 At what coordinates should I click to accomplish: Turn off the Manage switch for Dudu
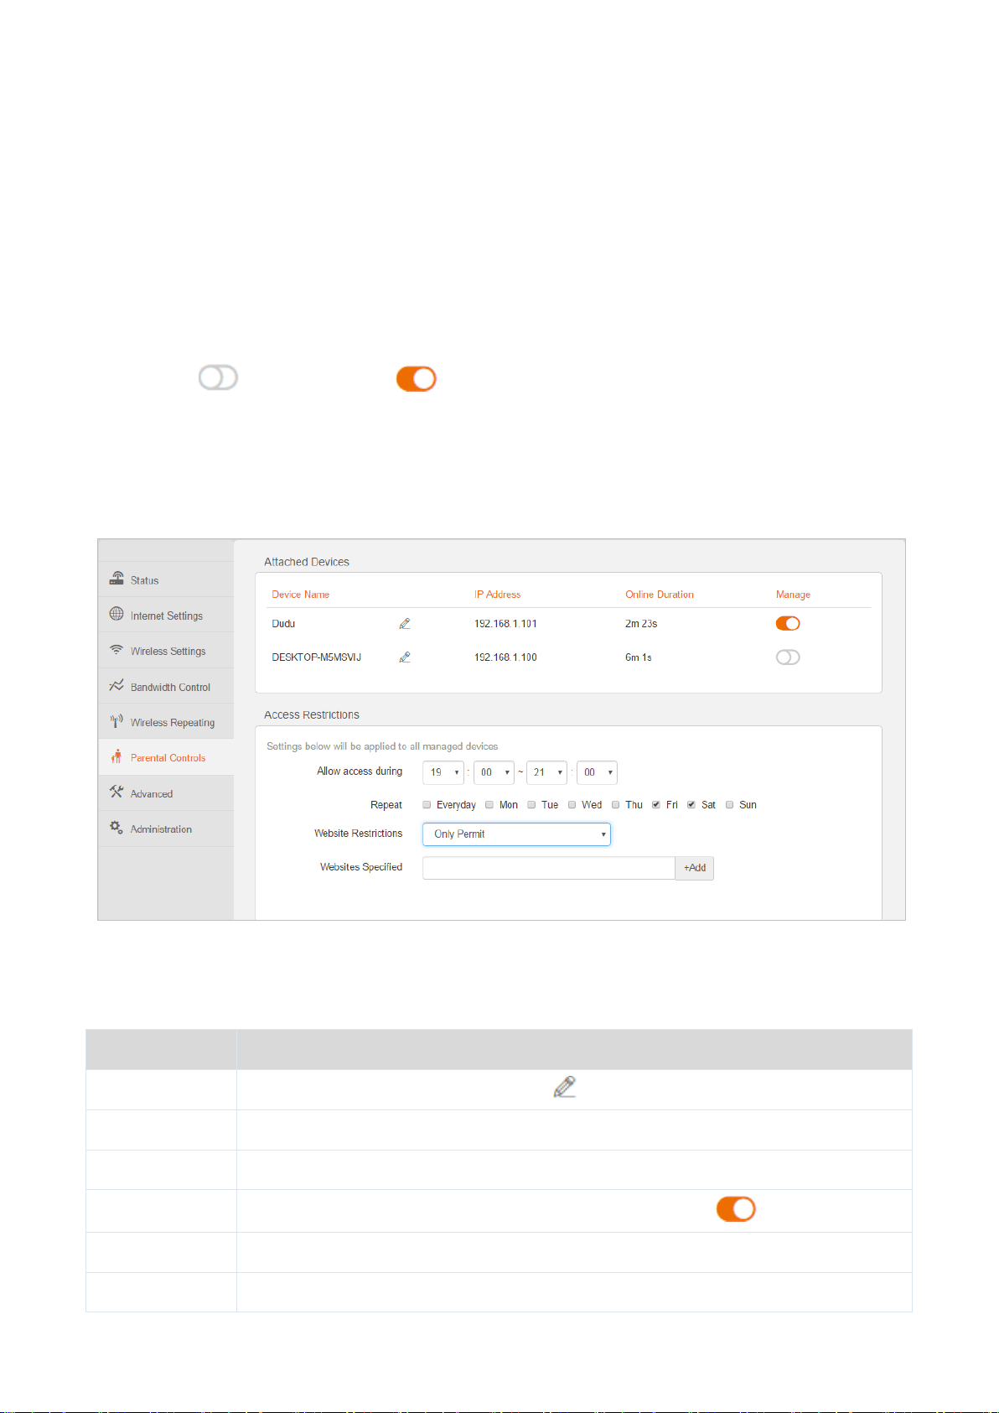pyautogui.click(x=788, y=623)
